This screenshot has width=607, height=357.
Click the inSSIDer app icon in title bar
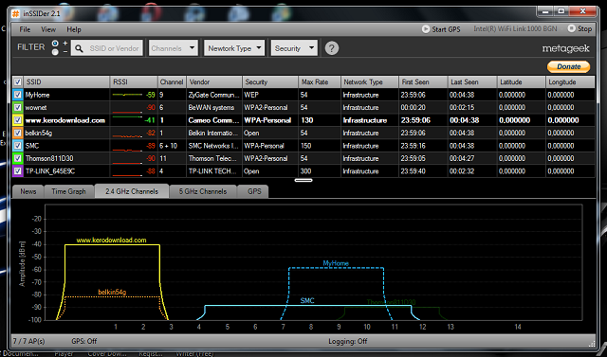pyautogui.click(x=15, y=13)
